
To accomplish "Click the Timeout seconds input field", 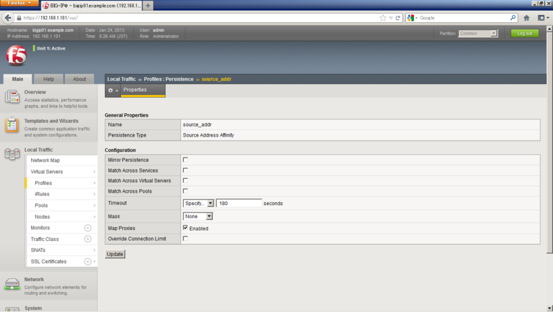I will tap(239, 204).
